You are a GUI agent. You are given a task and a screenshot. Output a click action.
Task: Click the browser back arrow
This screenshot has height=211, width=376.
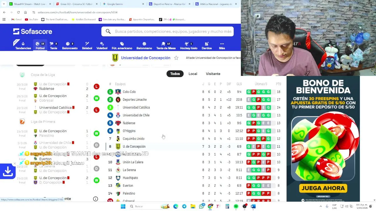4,12
